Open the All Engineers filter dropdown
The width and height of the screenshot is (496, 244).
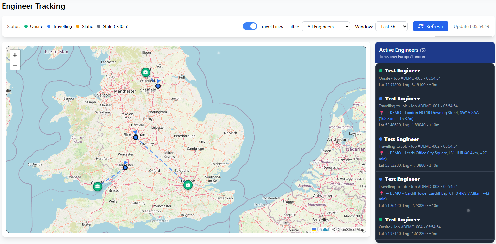click(x=326, y=27)
